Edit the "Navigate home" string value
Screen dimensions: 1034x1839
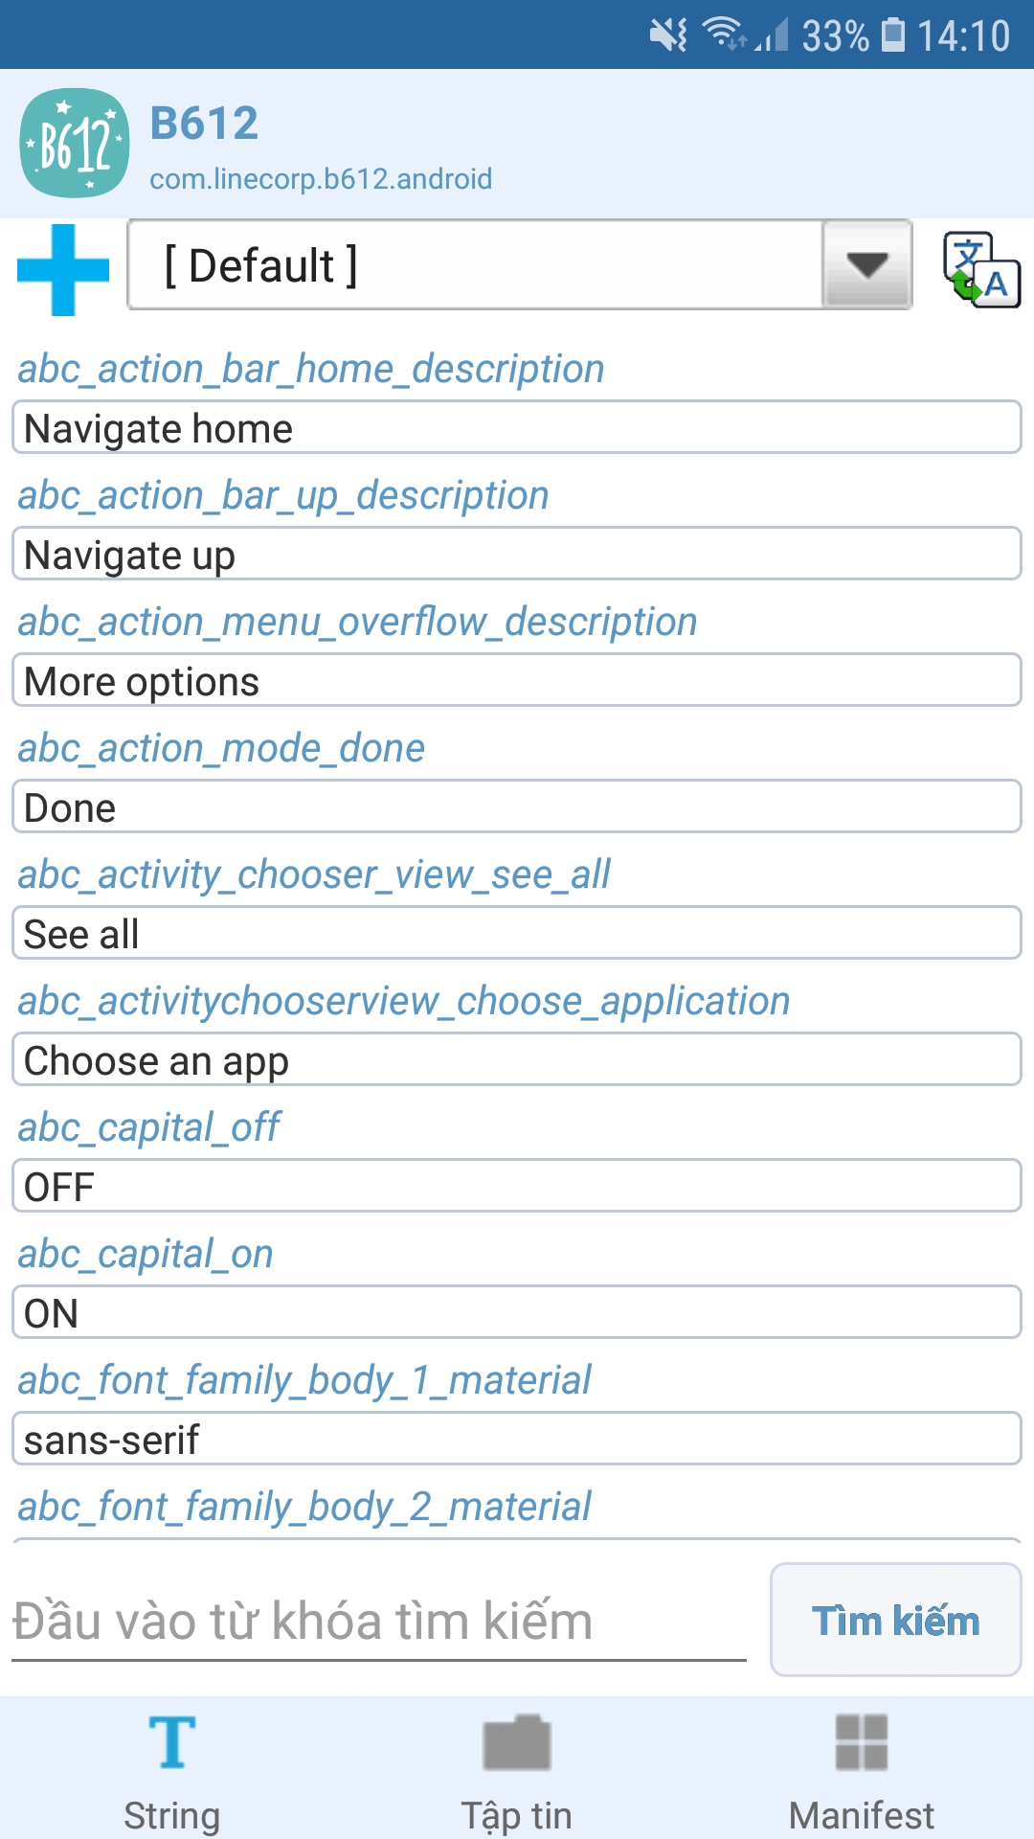pyautogui.click(x=517, y=428)
